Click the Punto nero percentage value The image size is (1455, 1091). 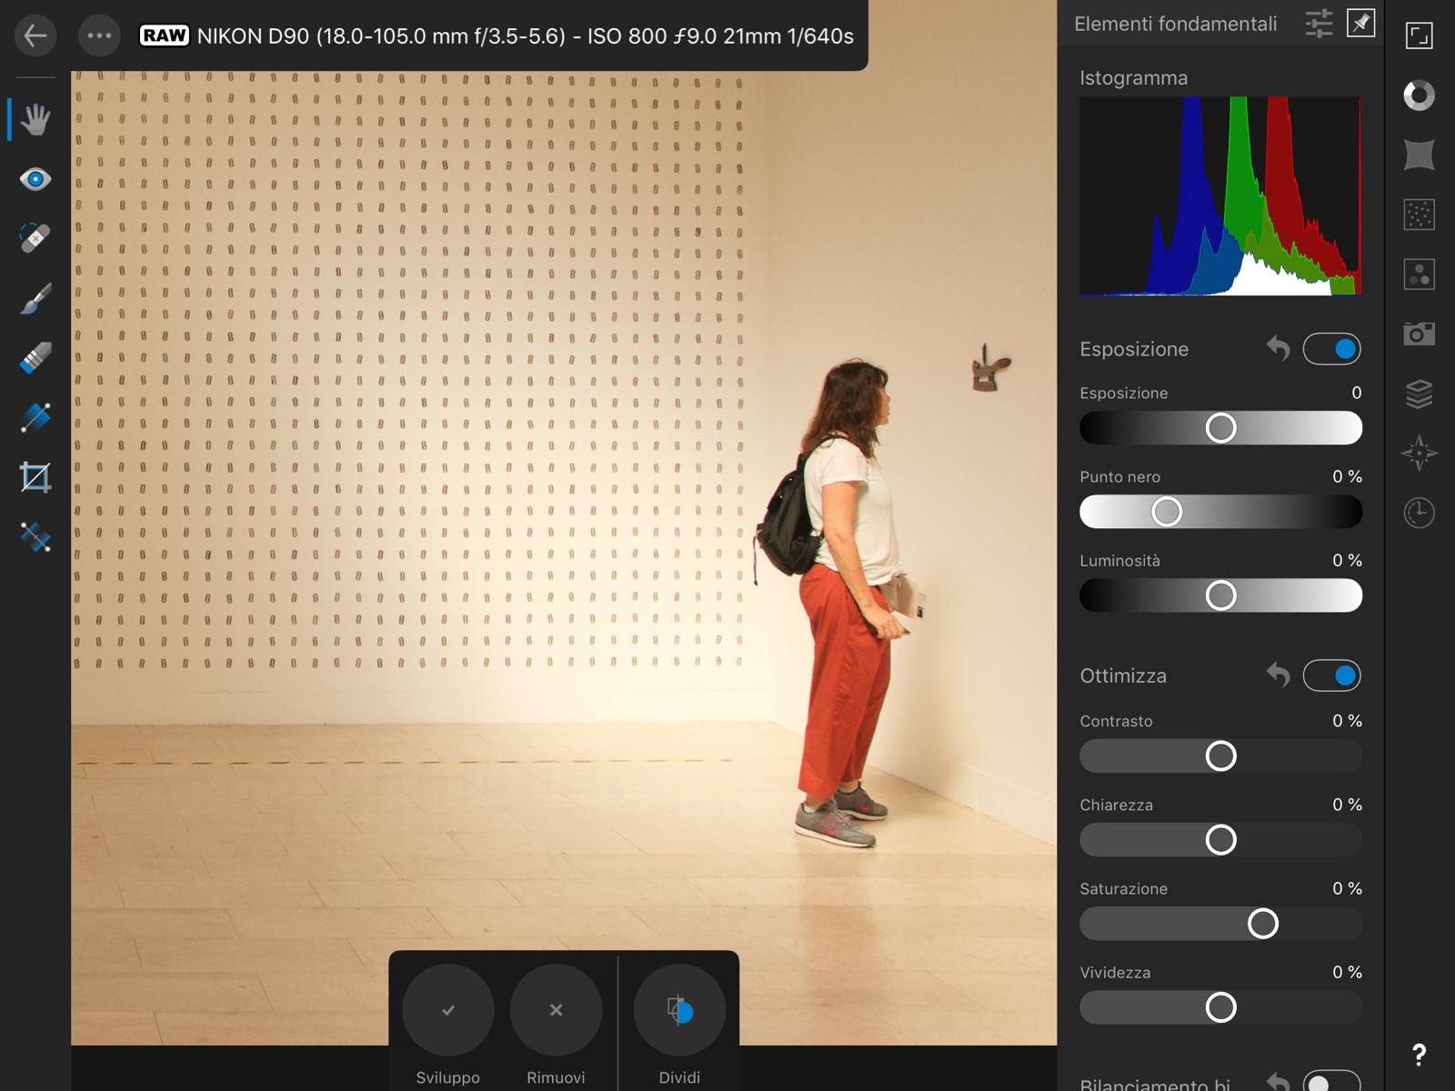1348,476
